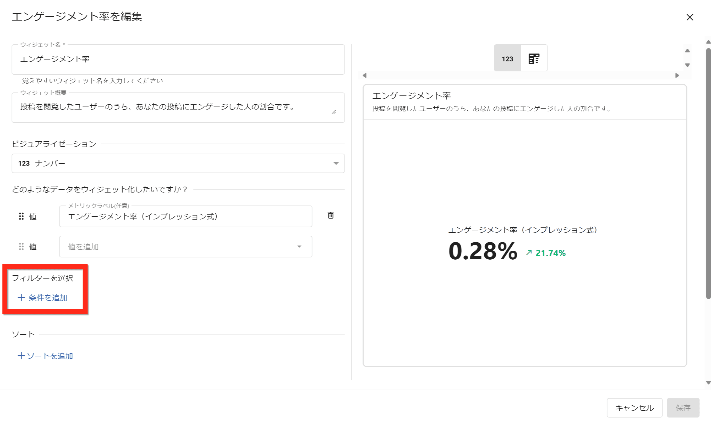
Task: Open the ナンバー visualization dropdown
Action: 178,163
